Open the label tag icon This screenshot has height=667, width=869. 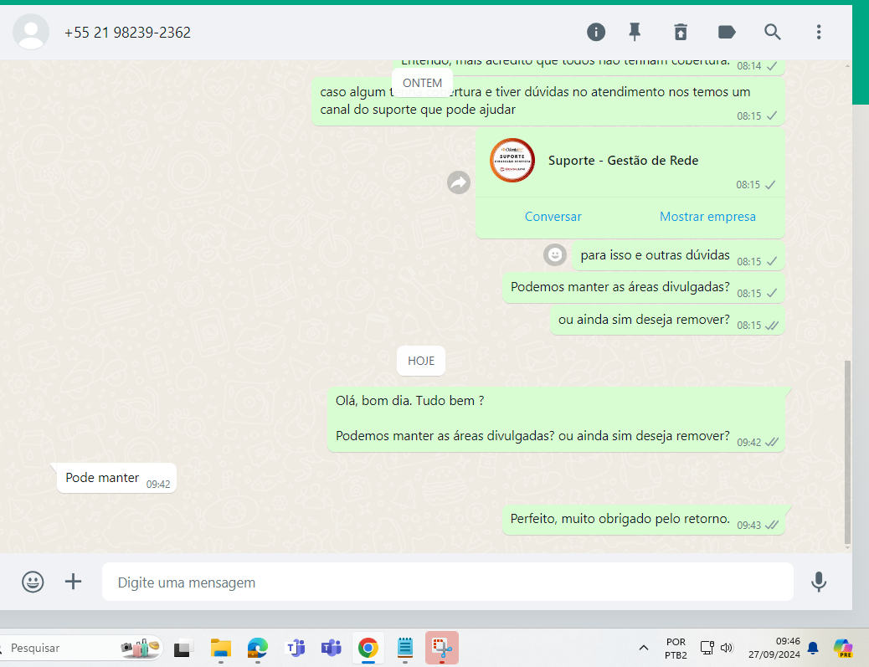727,32
